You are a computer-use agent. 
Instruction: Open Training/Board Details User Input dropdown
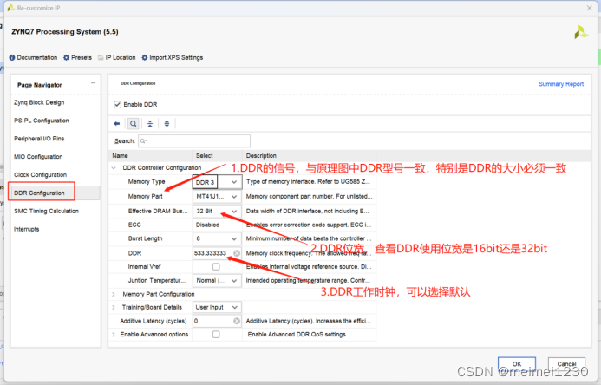pos(218,307)
